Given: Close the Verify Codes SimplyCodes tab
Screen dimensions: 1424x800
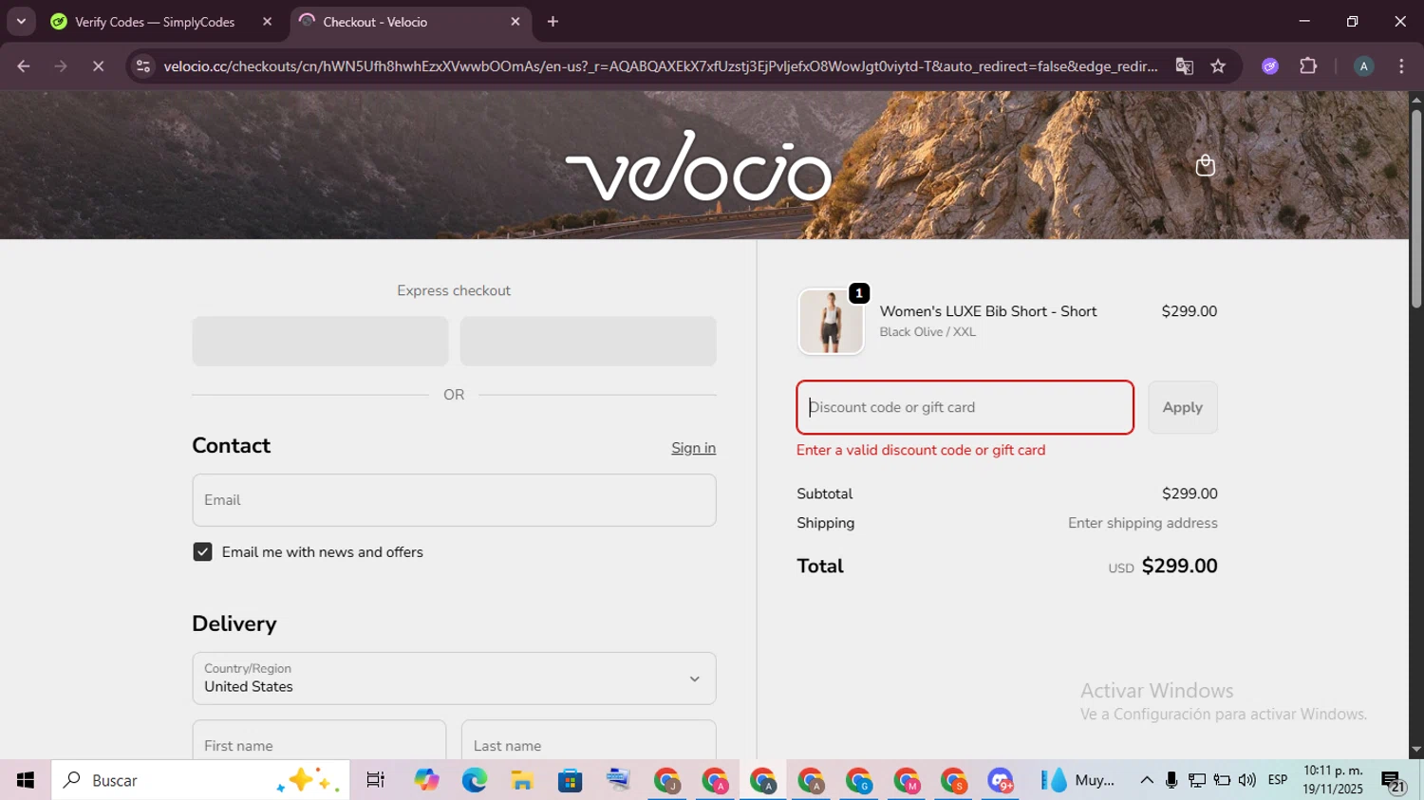Looking at the screenshot, I should click(x=267, y=22).
